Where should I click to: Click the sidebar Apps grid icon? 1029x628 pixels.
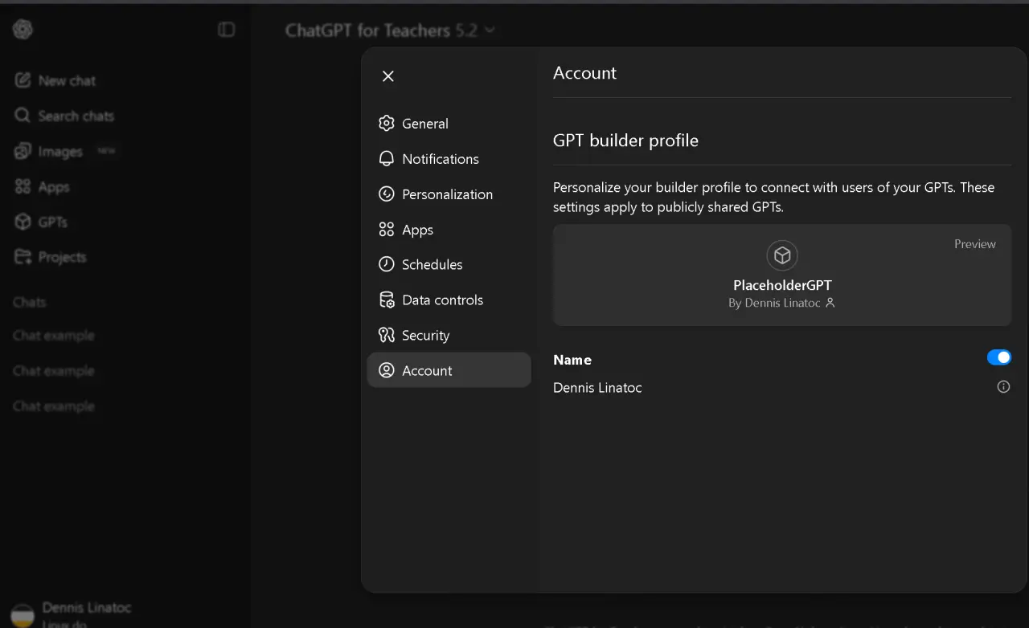(x=23, y=186)
